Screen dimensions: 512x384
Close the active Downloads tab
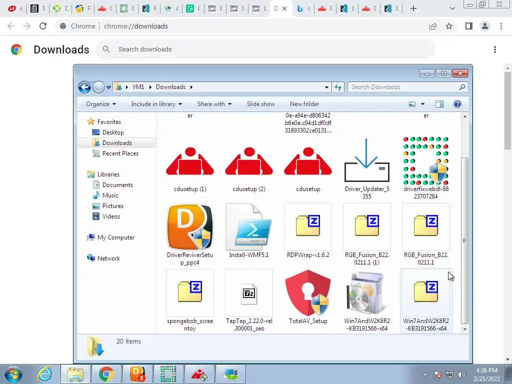(x=284, y=8)
